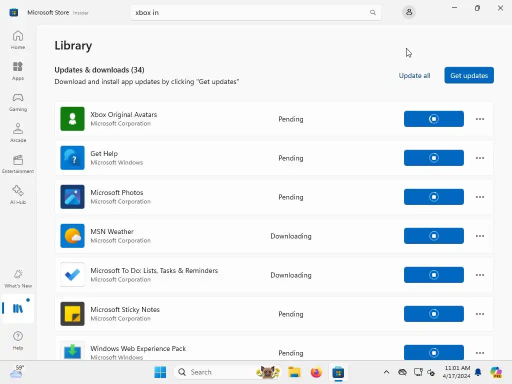Click the Microsoft Sticky Notes app icon
Viewport: 512px width, 384px height.
pos(72,314)
